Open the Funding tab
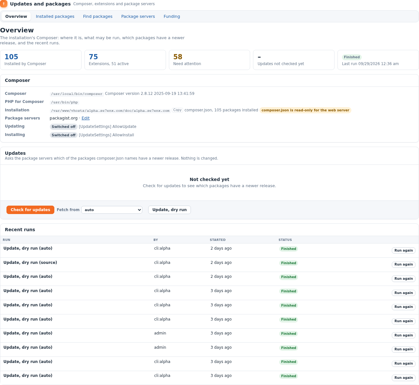The image size is (419, 385). pyautogui.click(x=172, y=17)
